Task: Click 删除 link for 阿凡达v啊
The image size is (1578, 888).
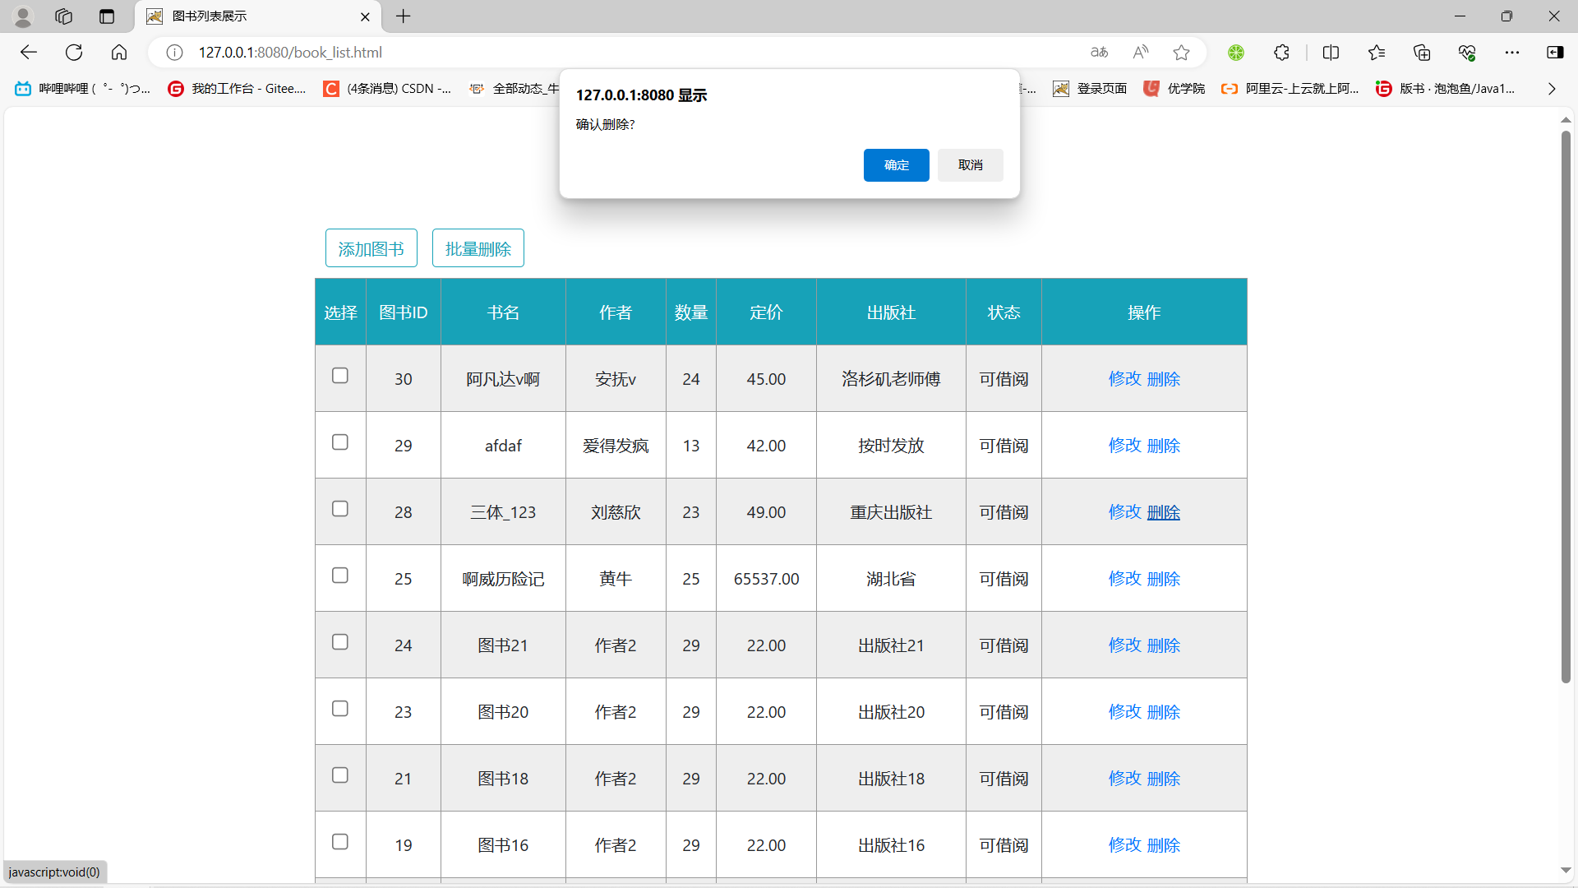Action: [x=1164, y=379]
